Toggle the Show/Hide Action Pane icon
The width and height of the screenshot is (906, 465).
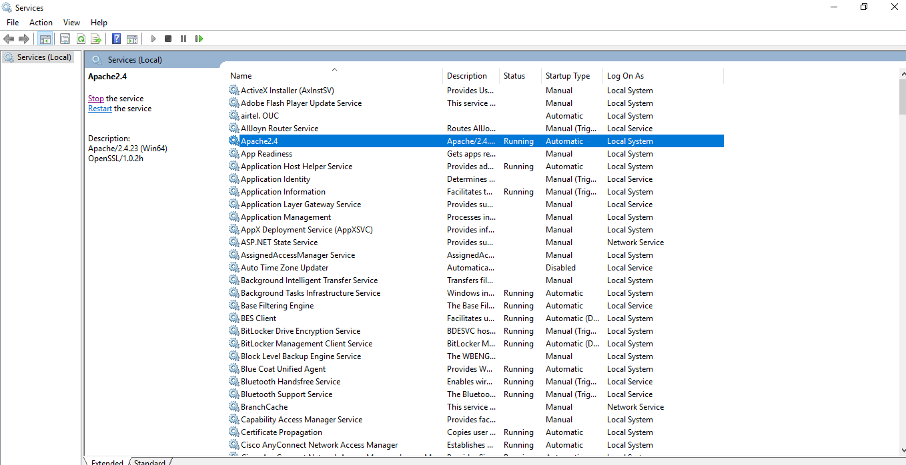132,39
